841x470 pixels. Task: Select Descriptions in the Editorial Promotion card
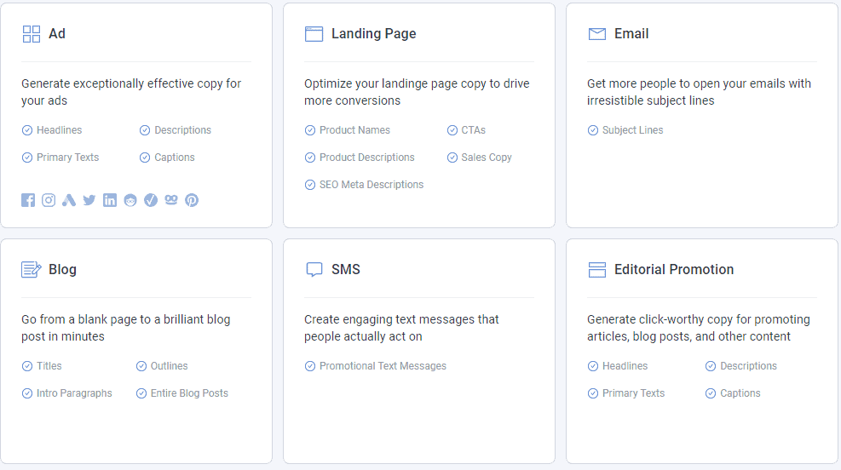[x=748, y=366]
